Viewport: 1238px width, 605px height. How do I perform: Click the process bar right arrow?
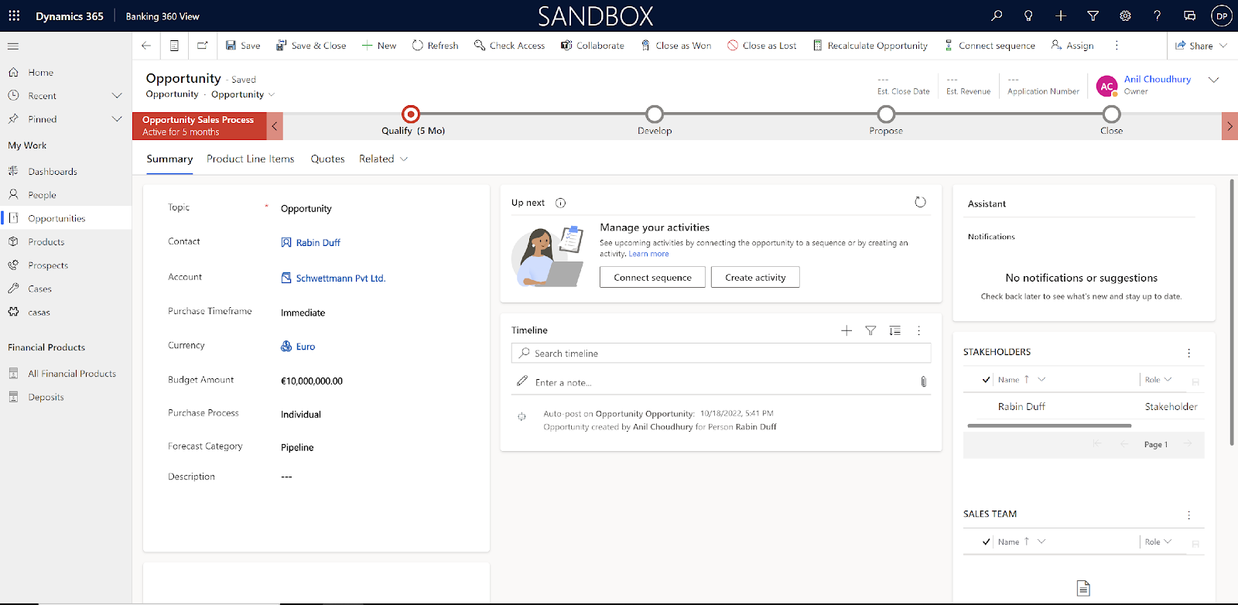[1229, 126]
